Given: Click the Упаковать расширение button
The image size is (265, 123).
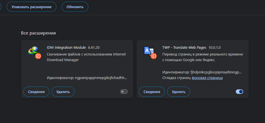Looking at the screenshot, I should coord(31,7).
